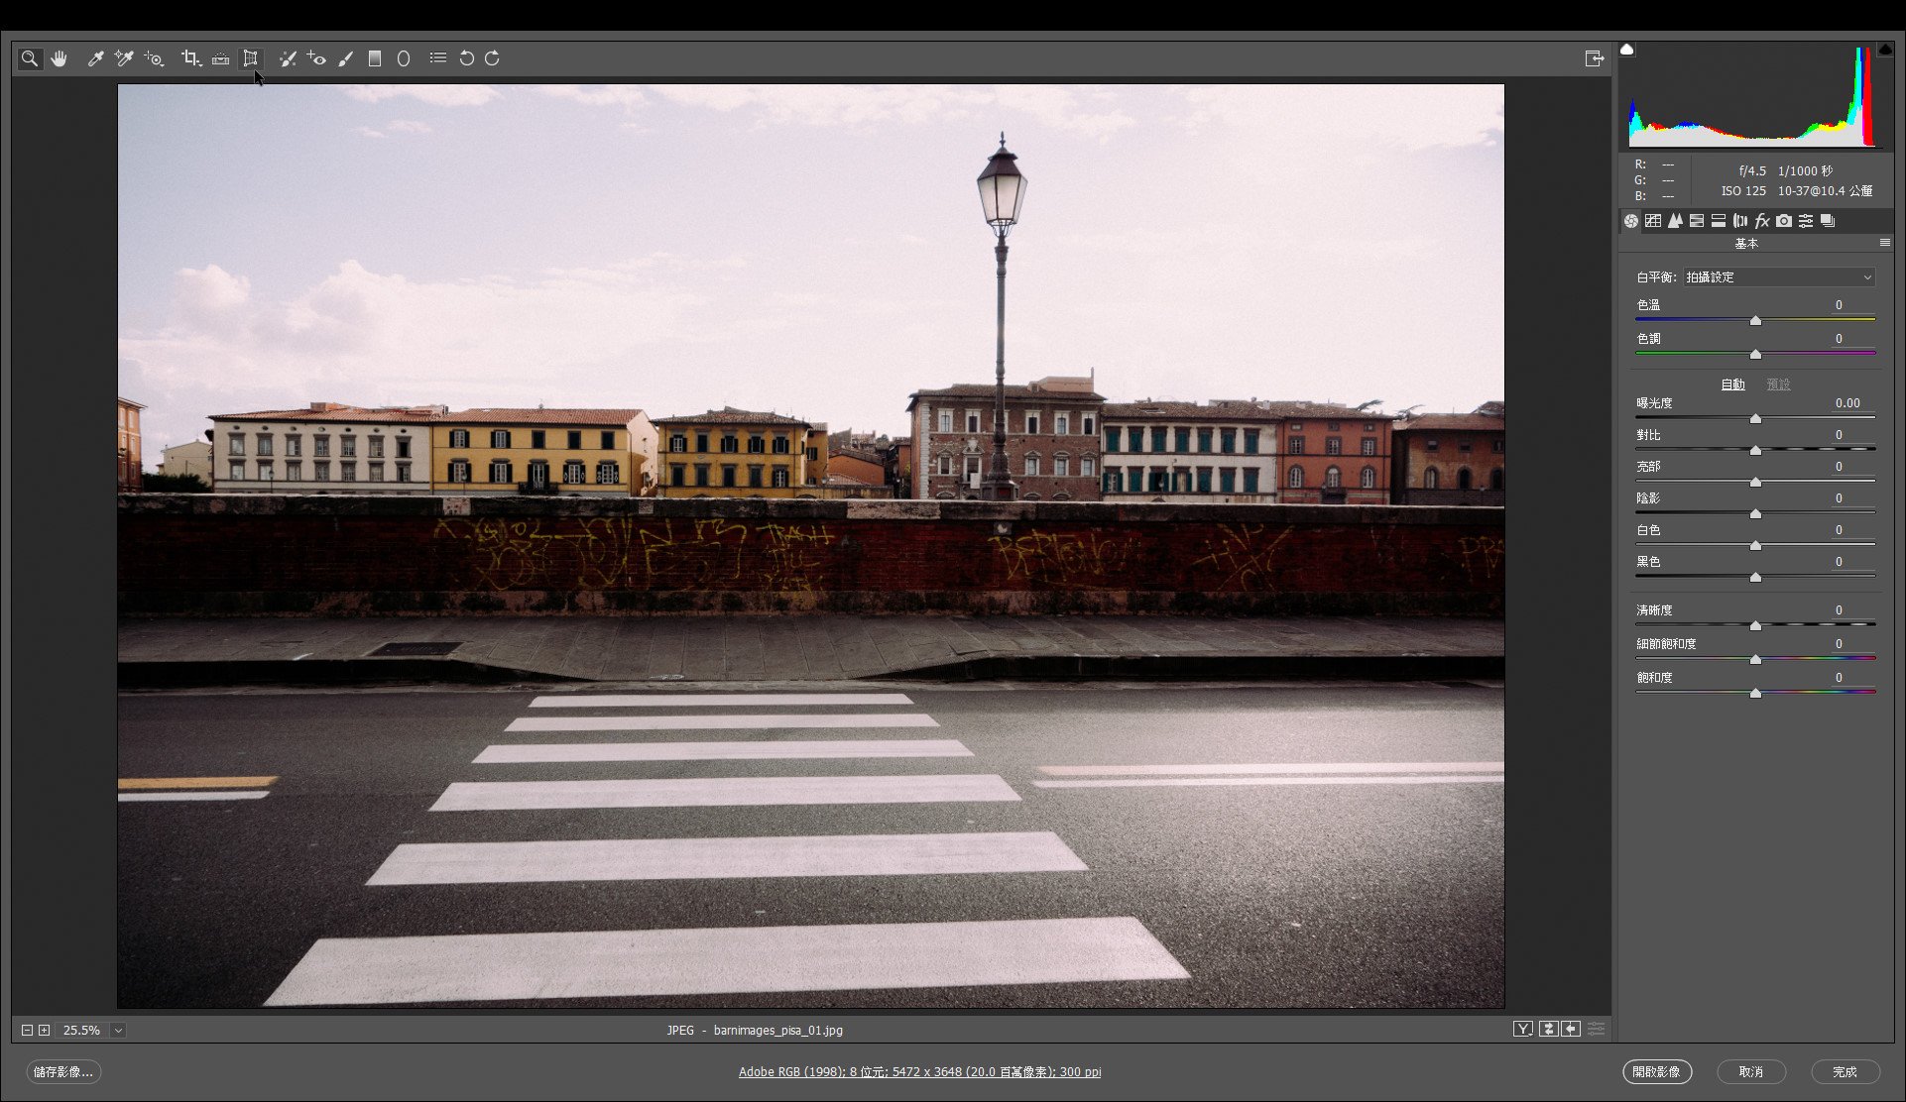
Task: Toggle shadow clipping warning in histogram
Action: pyautogui.click(x=1627, y=49)
